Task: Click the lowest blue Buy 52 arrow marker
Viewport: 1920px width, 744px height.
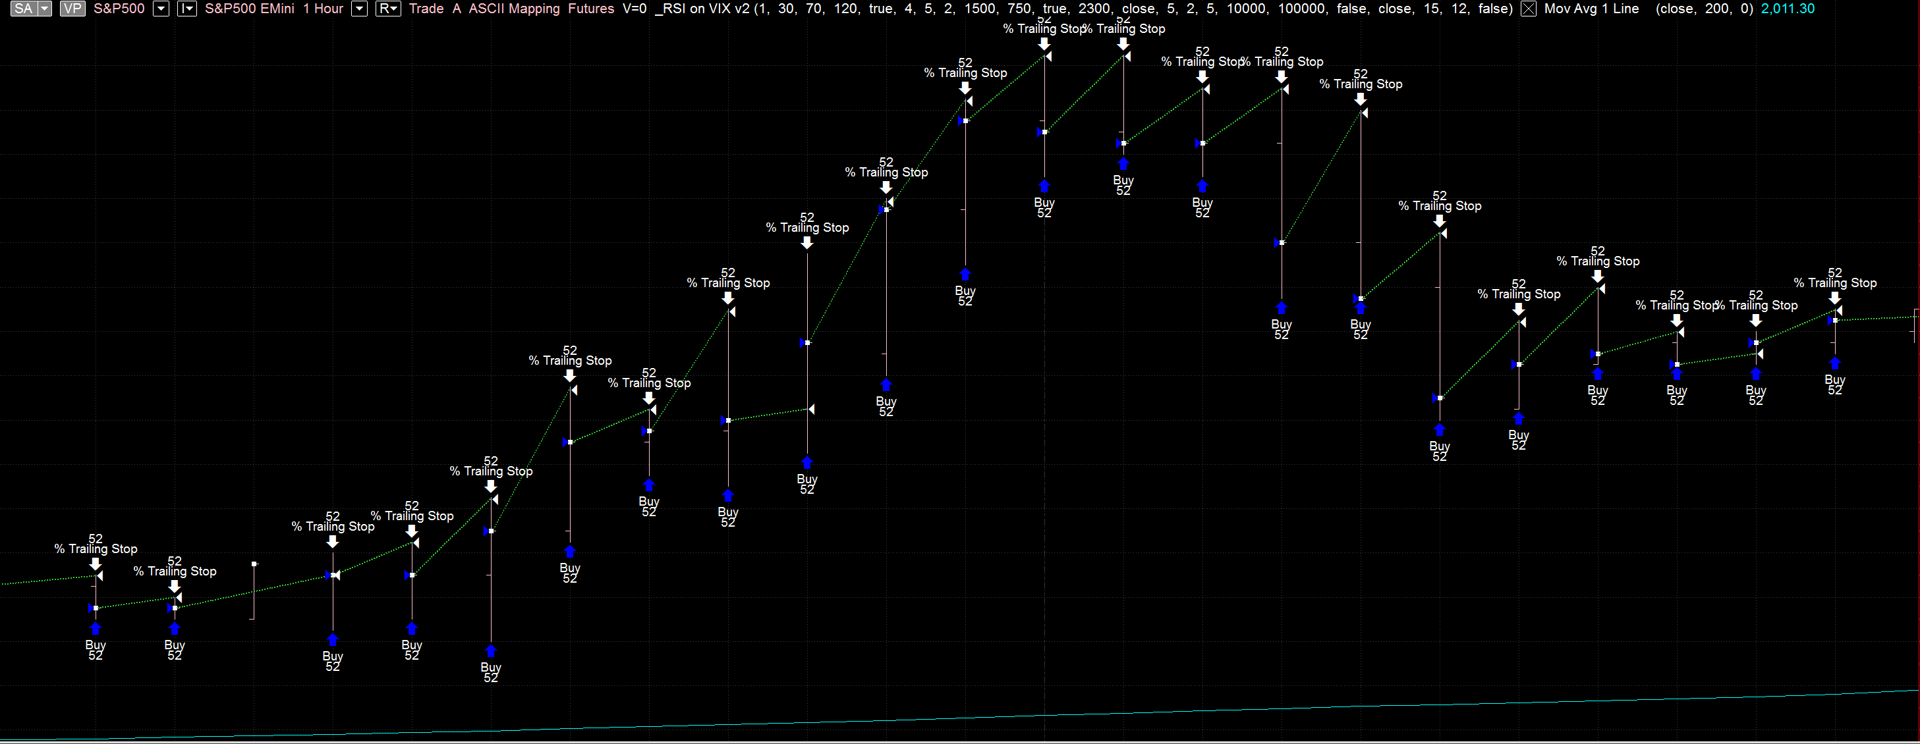Action: (x=490, y=651)
